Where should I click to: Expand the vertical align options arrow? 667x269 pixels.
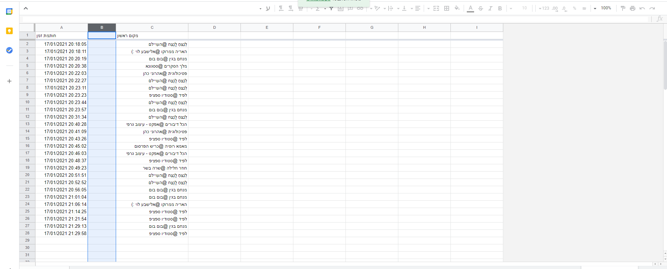(398, 8)
